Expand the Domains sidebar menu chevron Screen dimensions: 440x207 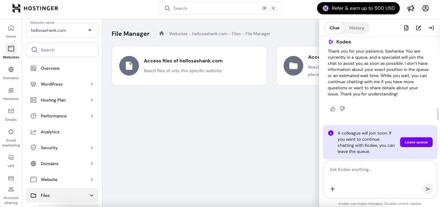tap(92, 164)
